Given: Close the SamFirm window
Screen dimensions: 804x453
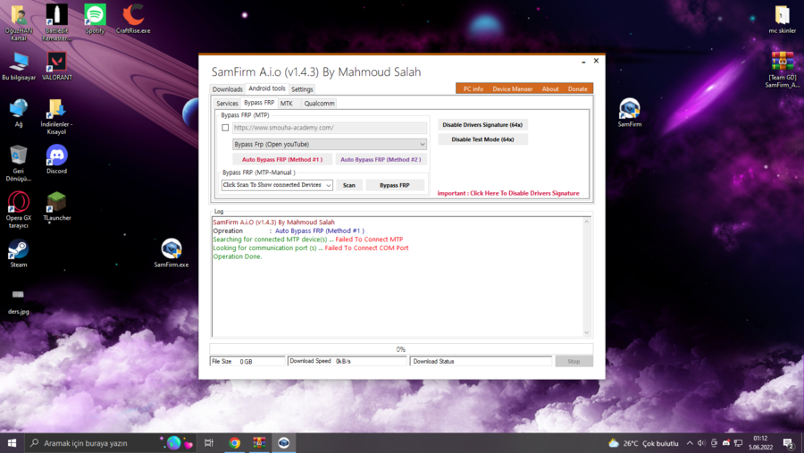Looking at the screenshot, I should [x=596, y=61].
